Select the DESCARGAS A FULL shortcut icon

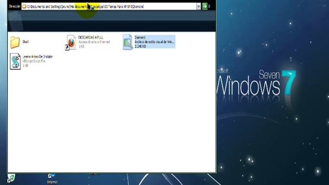pyautogui.click(x=71, y=42)
